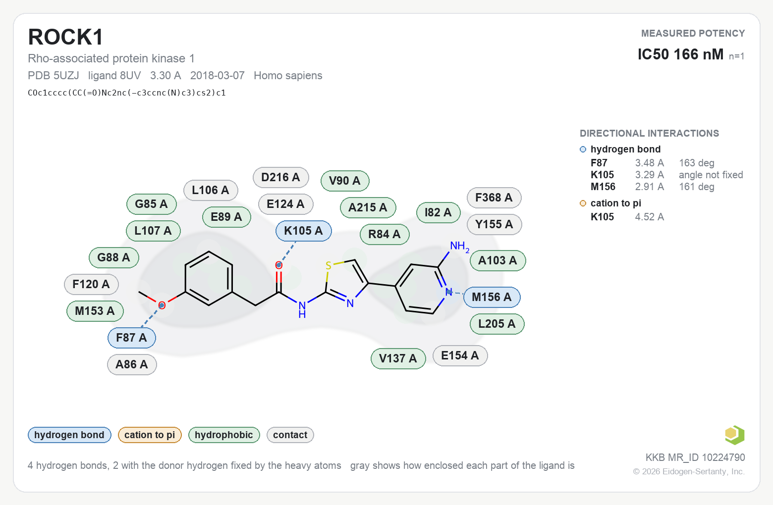The image size is (773, 505).
Task: Click residue label A86 A
Action: pyautogui.click(x=132, y=364)
